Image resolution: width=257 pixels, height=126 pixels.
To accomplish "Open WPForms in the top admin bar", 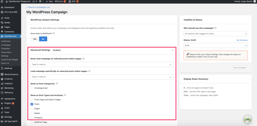I will [x=60, y=1].
